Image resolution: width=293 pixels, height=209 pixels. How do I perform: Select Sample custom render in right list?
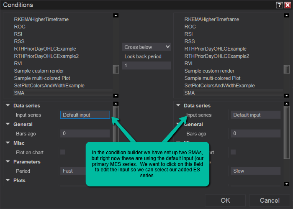click(x=209, y=71)
